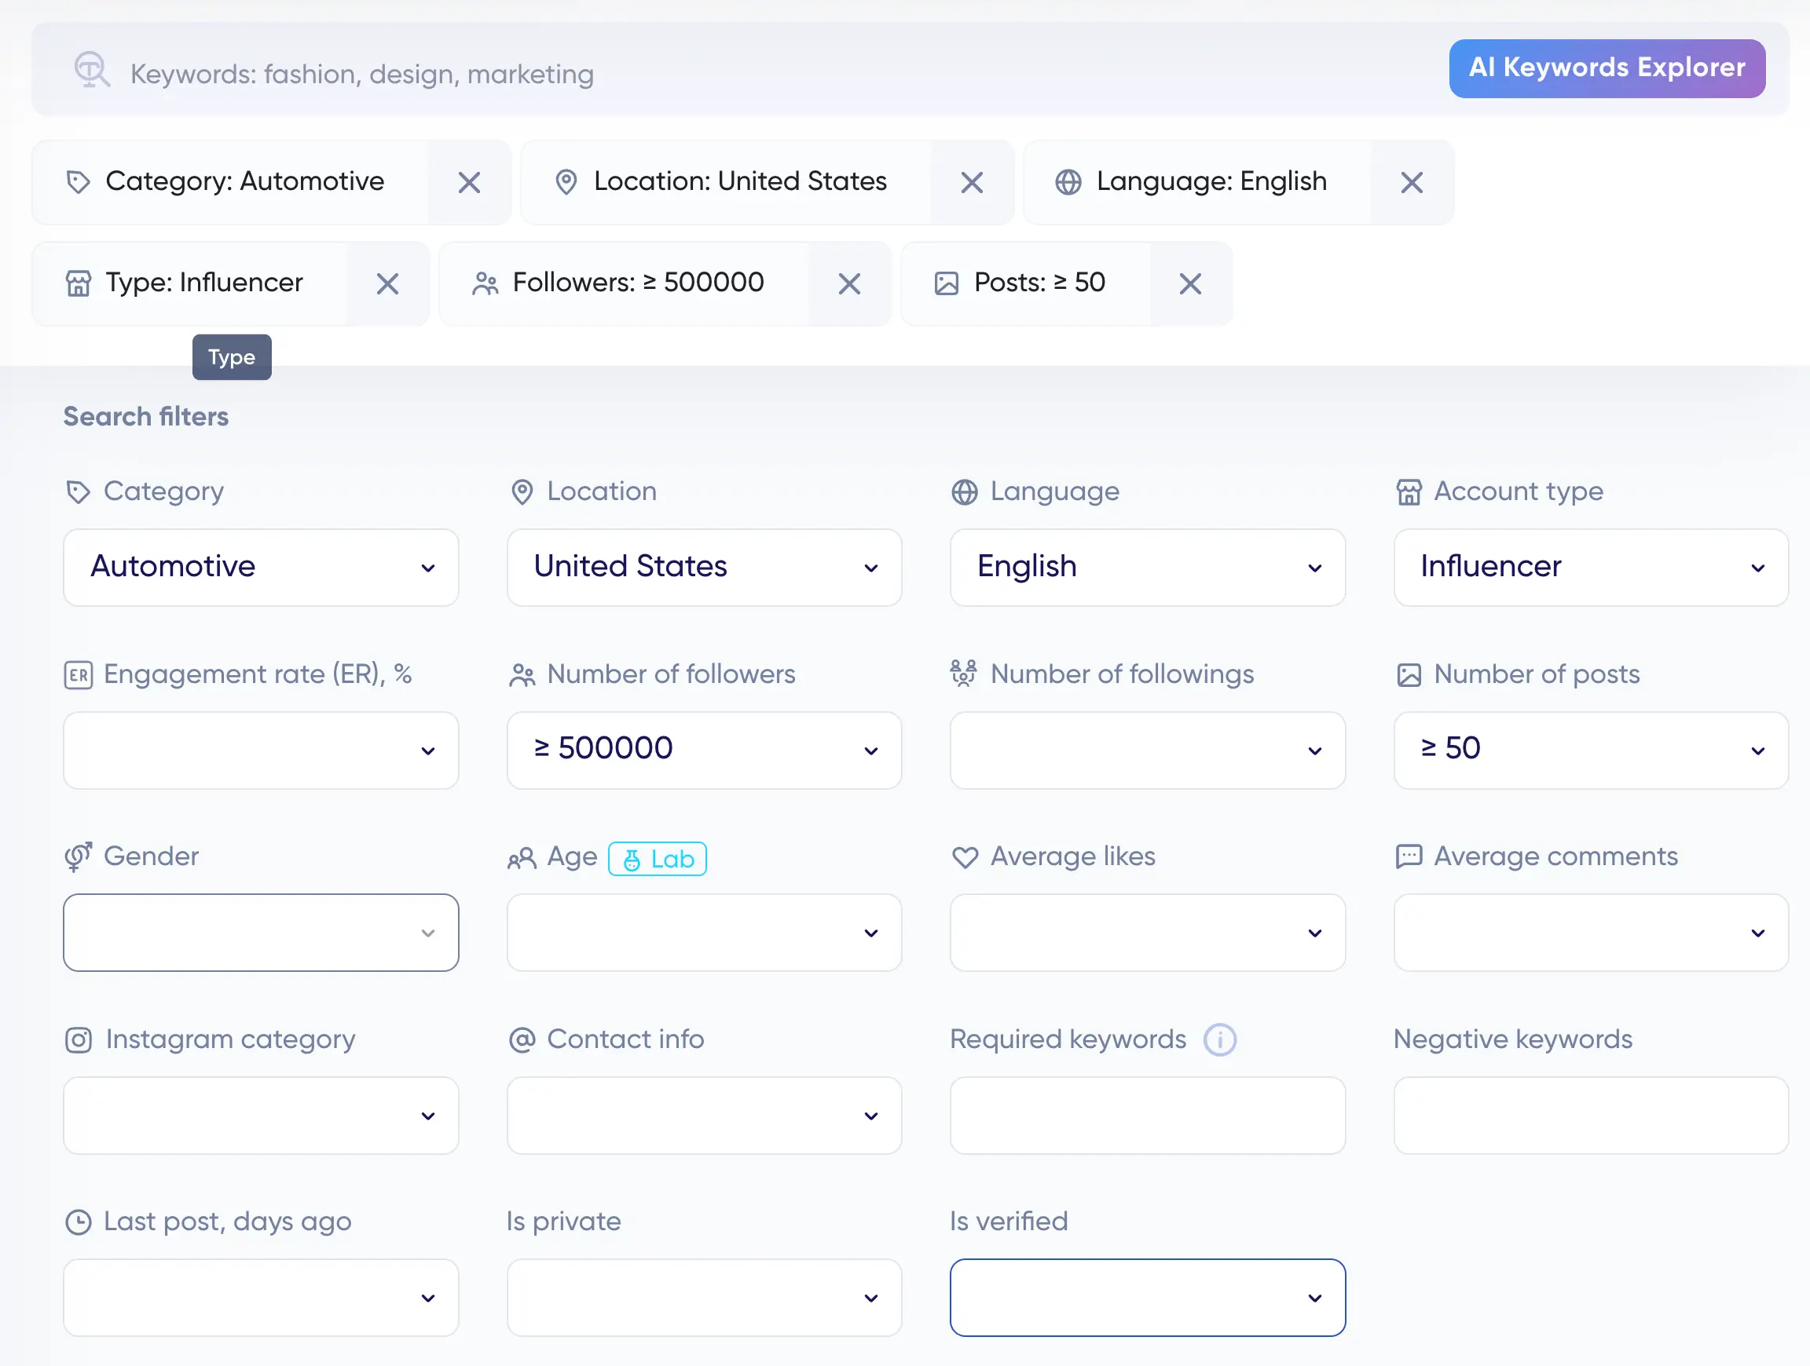Click the keyword search magnifier icon
1810x1366 pixels.
tap(92, 71)
